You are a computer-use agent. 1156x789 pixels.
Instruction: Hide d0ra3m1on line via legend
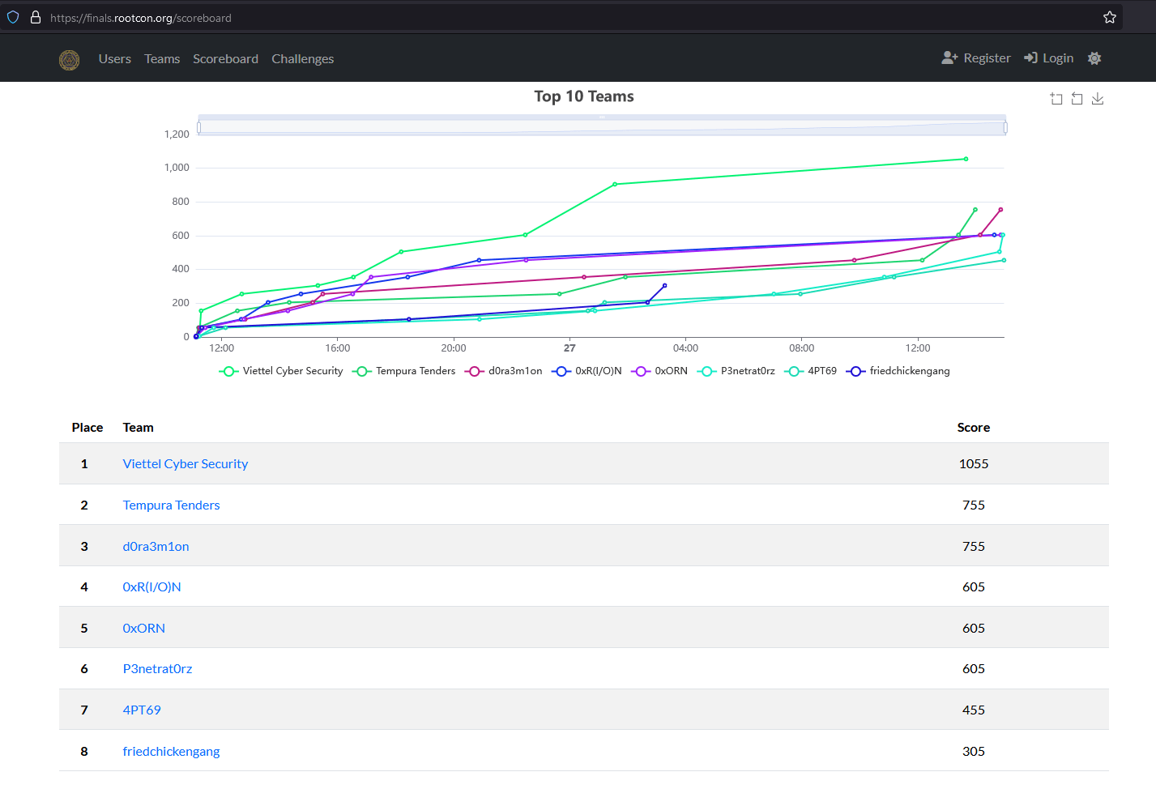[x=504, y=371]
